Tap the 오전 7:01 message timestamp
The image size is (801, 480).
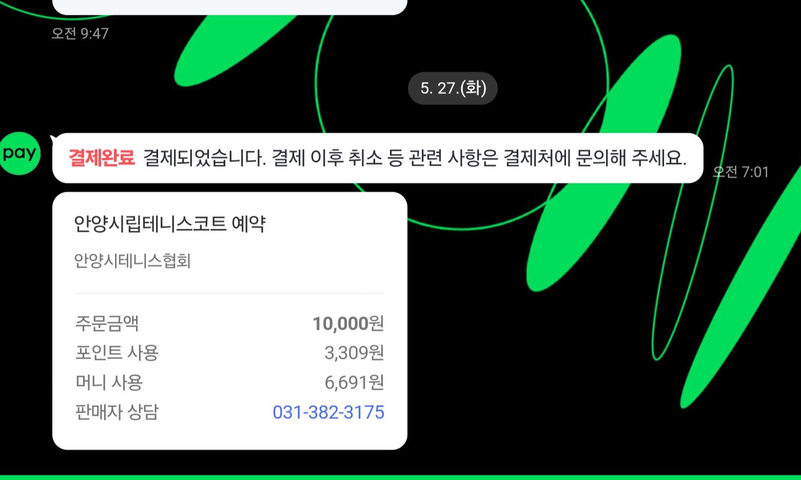pos(741,172)
